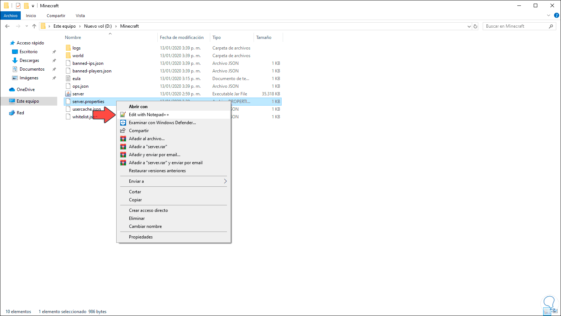Choose Añadir y enviar por email

click(173, 155)
